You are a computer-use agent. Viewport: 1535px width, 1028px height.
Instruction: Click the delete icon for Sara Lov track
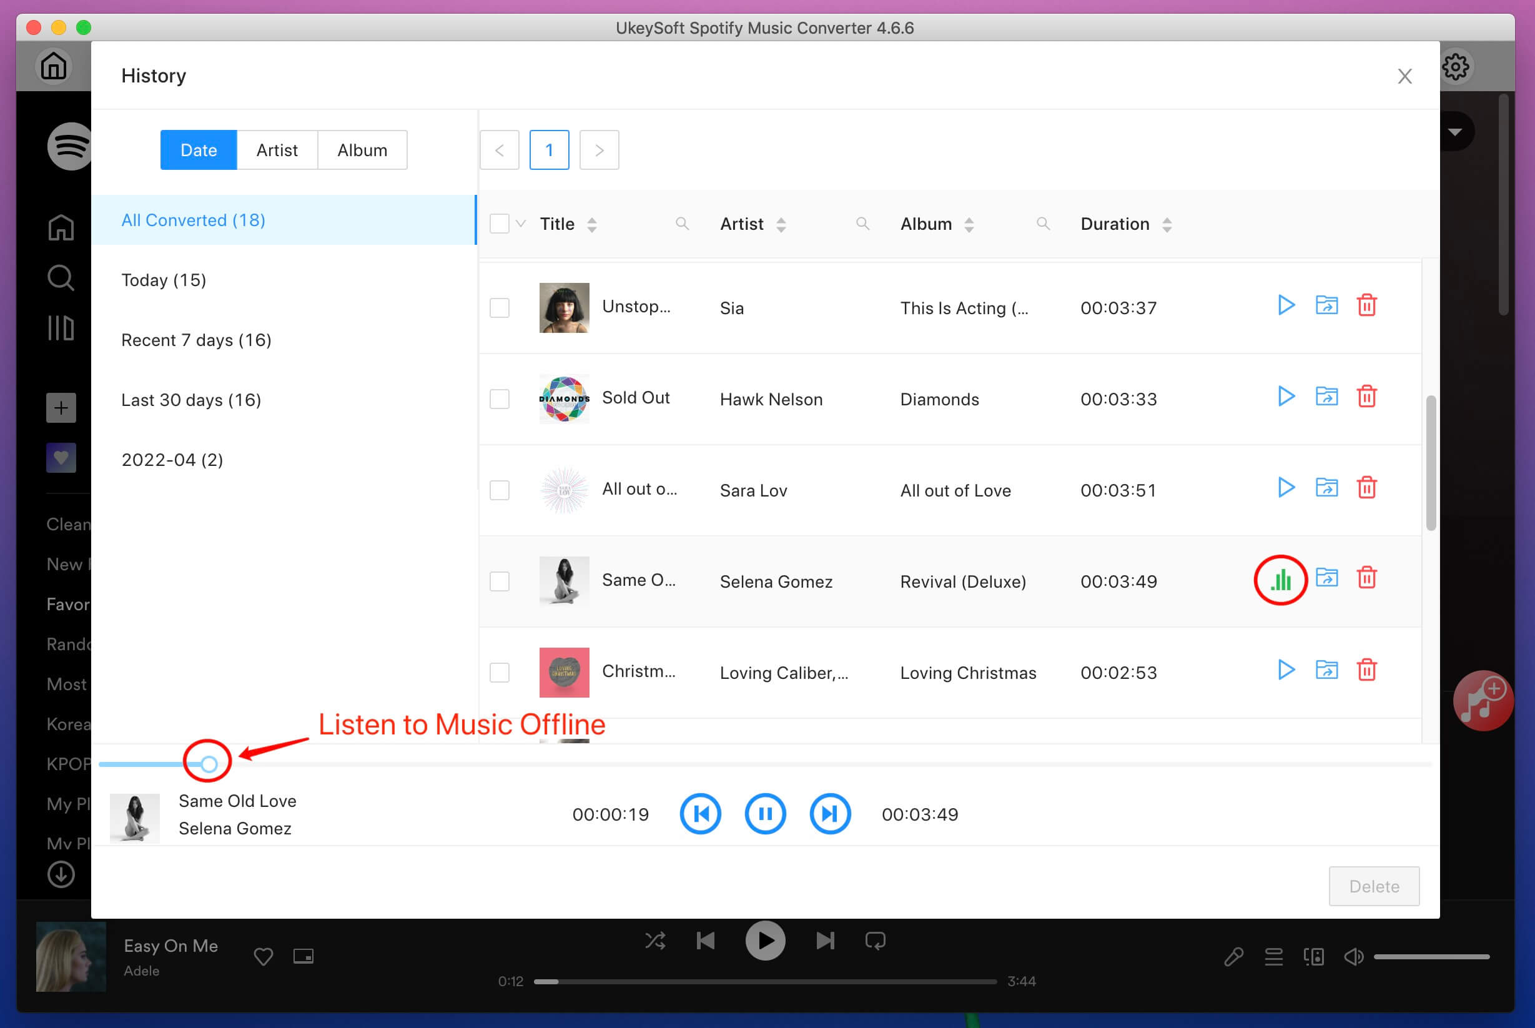tap(1368, 489)
